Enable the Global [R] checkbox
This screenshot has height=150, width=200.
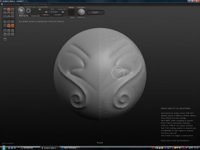[x=35, y=16]
